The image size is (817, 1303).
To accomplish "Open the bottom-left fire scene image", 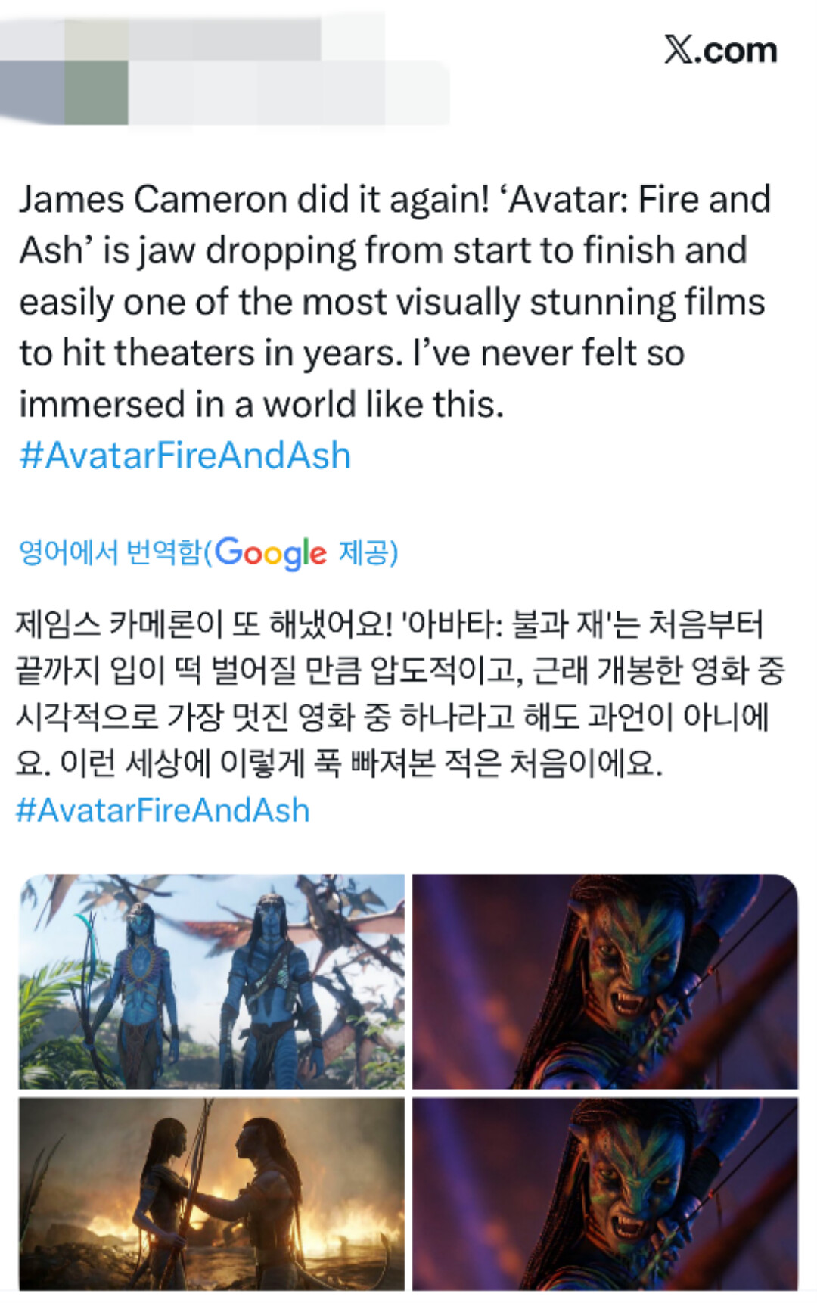I will [212, 1194].
